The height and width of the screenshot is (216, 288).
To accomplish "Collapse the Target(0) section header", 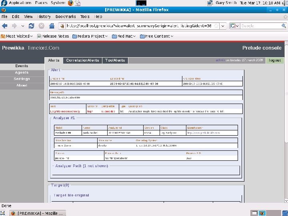I will [60, 185].
